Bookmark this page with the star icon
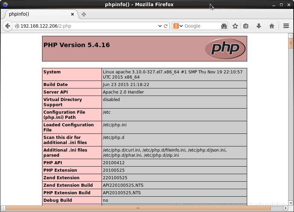The height and width of the screenshot is (212, 294). 235,26
